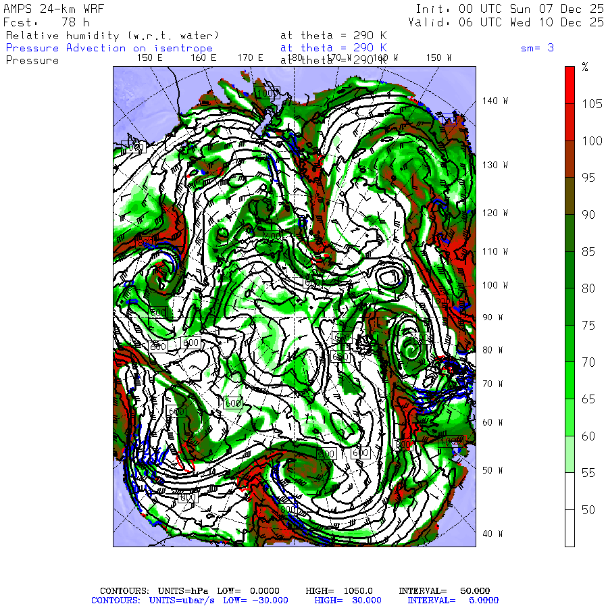The width and height of the screenshot is (608, 608).
Task: Click the colorbar tick label "65"
Action: (588, 399)
